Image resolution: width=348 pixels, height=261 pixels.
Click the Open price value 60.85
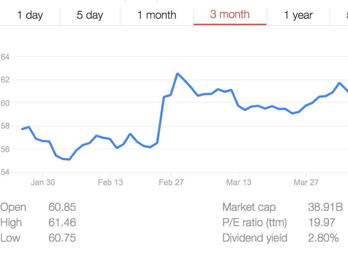pyautogui.click(x=62, y=207)
